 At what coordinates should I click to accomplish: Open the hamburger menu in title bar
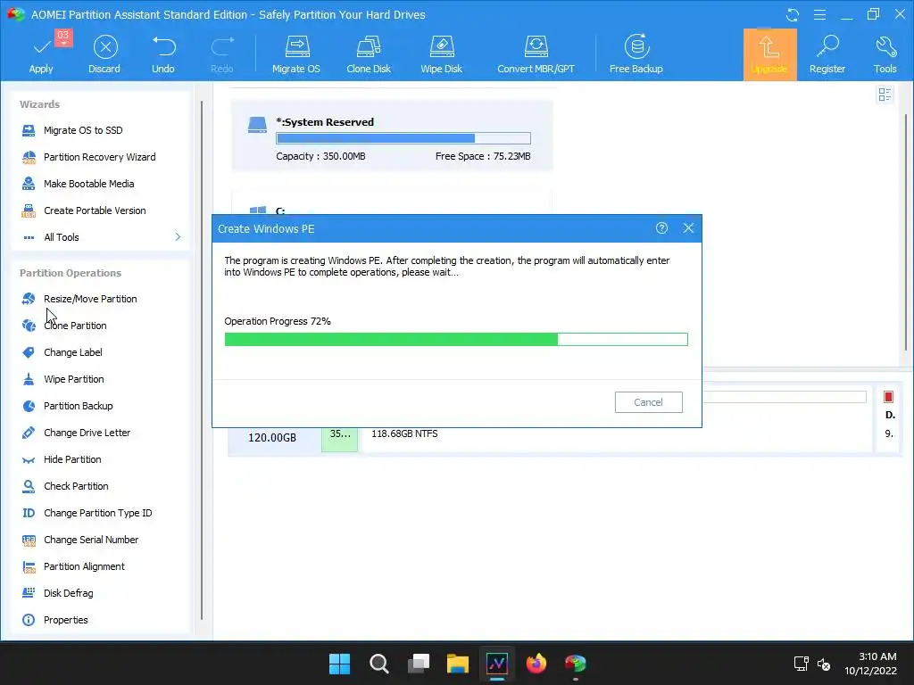819,14
